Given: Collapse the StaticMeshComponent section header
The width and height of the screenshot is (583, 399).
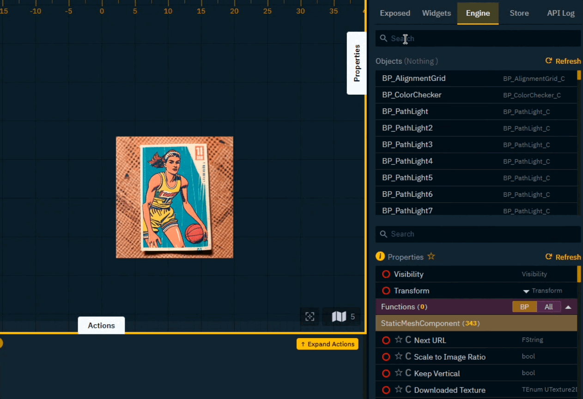Looking at the screenshot, I should click(x=476, y=323).
